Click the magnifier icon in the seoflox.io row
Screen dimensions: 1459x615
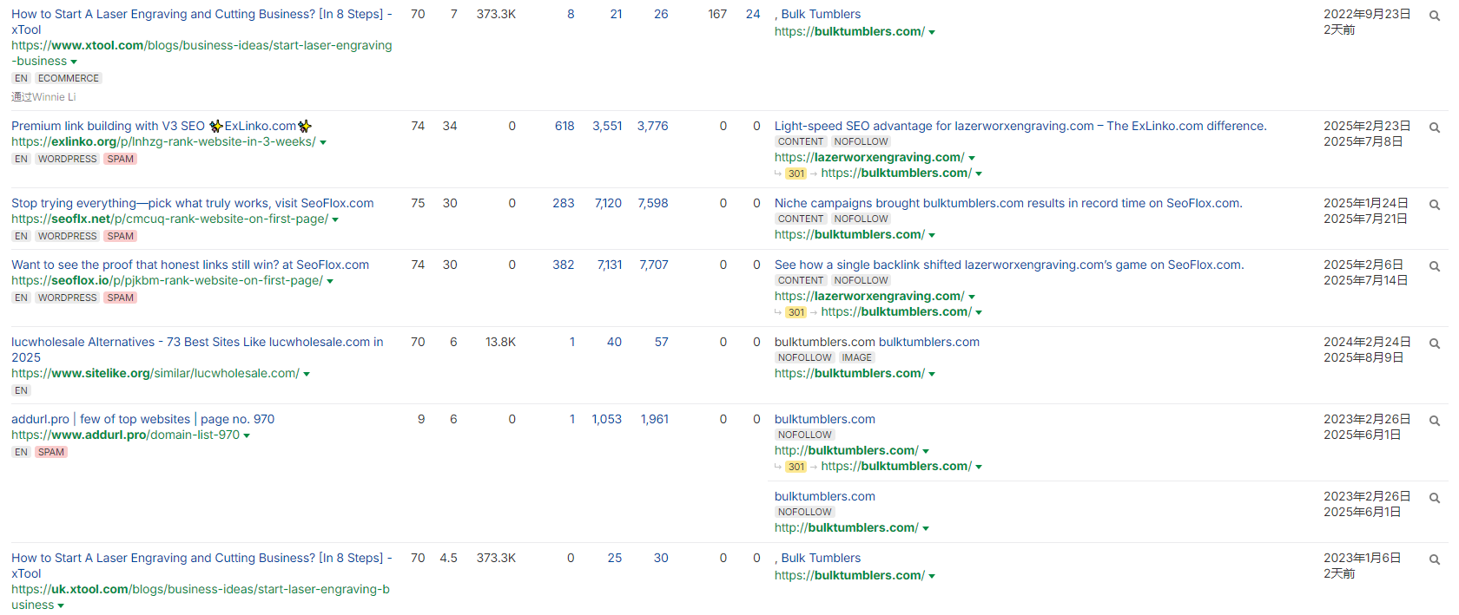click(x=1435, y=266)
